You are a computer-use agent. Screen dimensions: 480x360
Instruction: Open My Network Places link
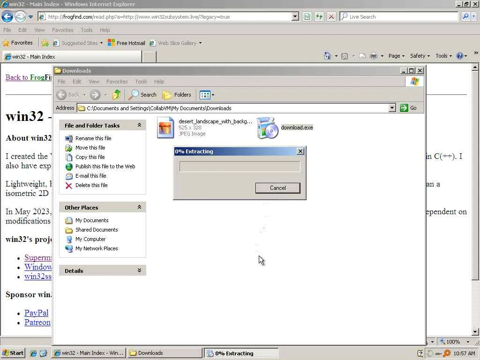[x=97, y=248]
